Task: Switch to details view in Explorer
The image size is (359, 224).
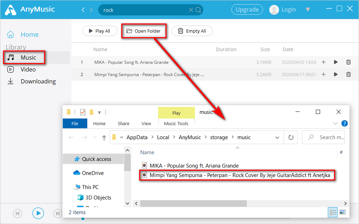Action: point(333,212)
